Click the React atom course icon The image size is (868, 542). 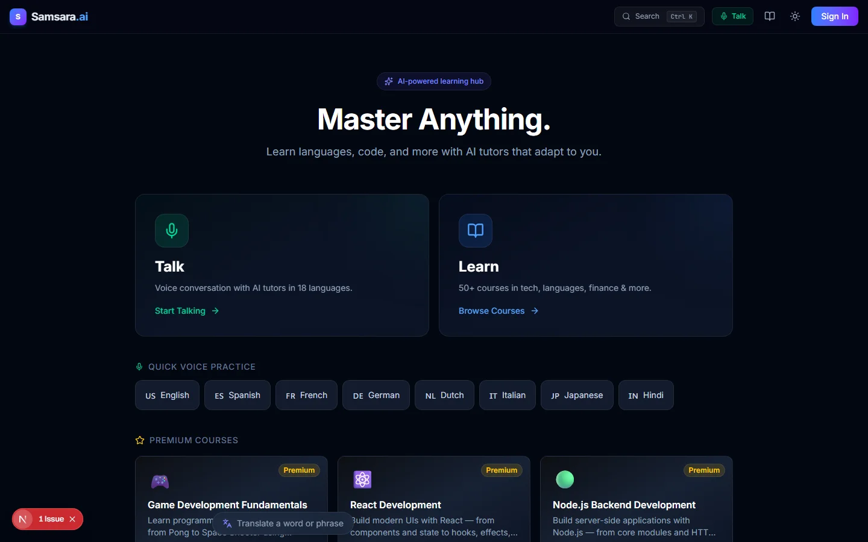coord(362,479)
